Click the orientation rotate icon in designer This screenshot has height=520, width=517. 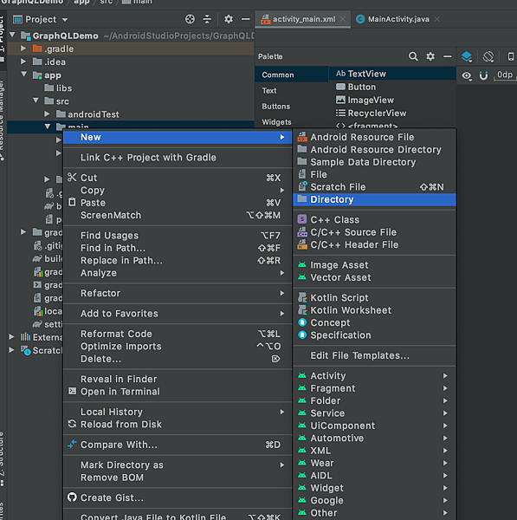point(488,56)
